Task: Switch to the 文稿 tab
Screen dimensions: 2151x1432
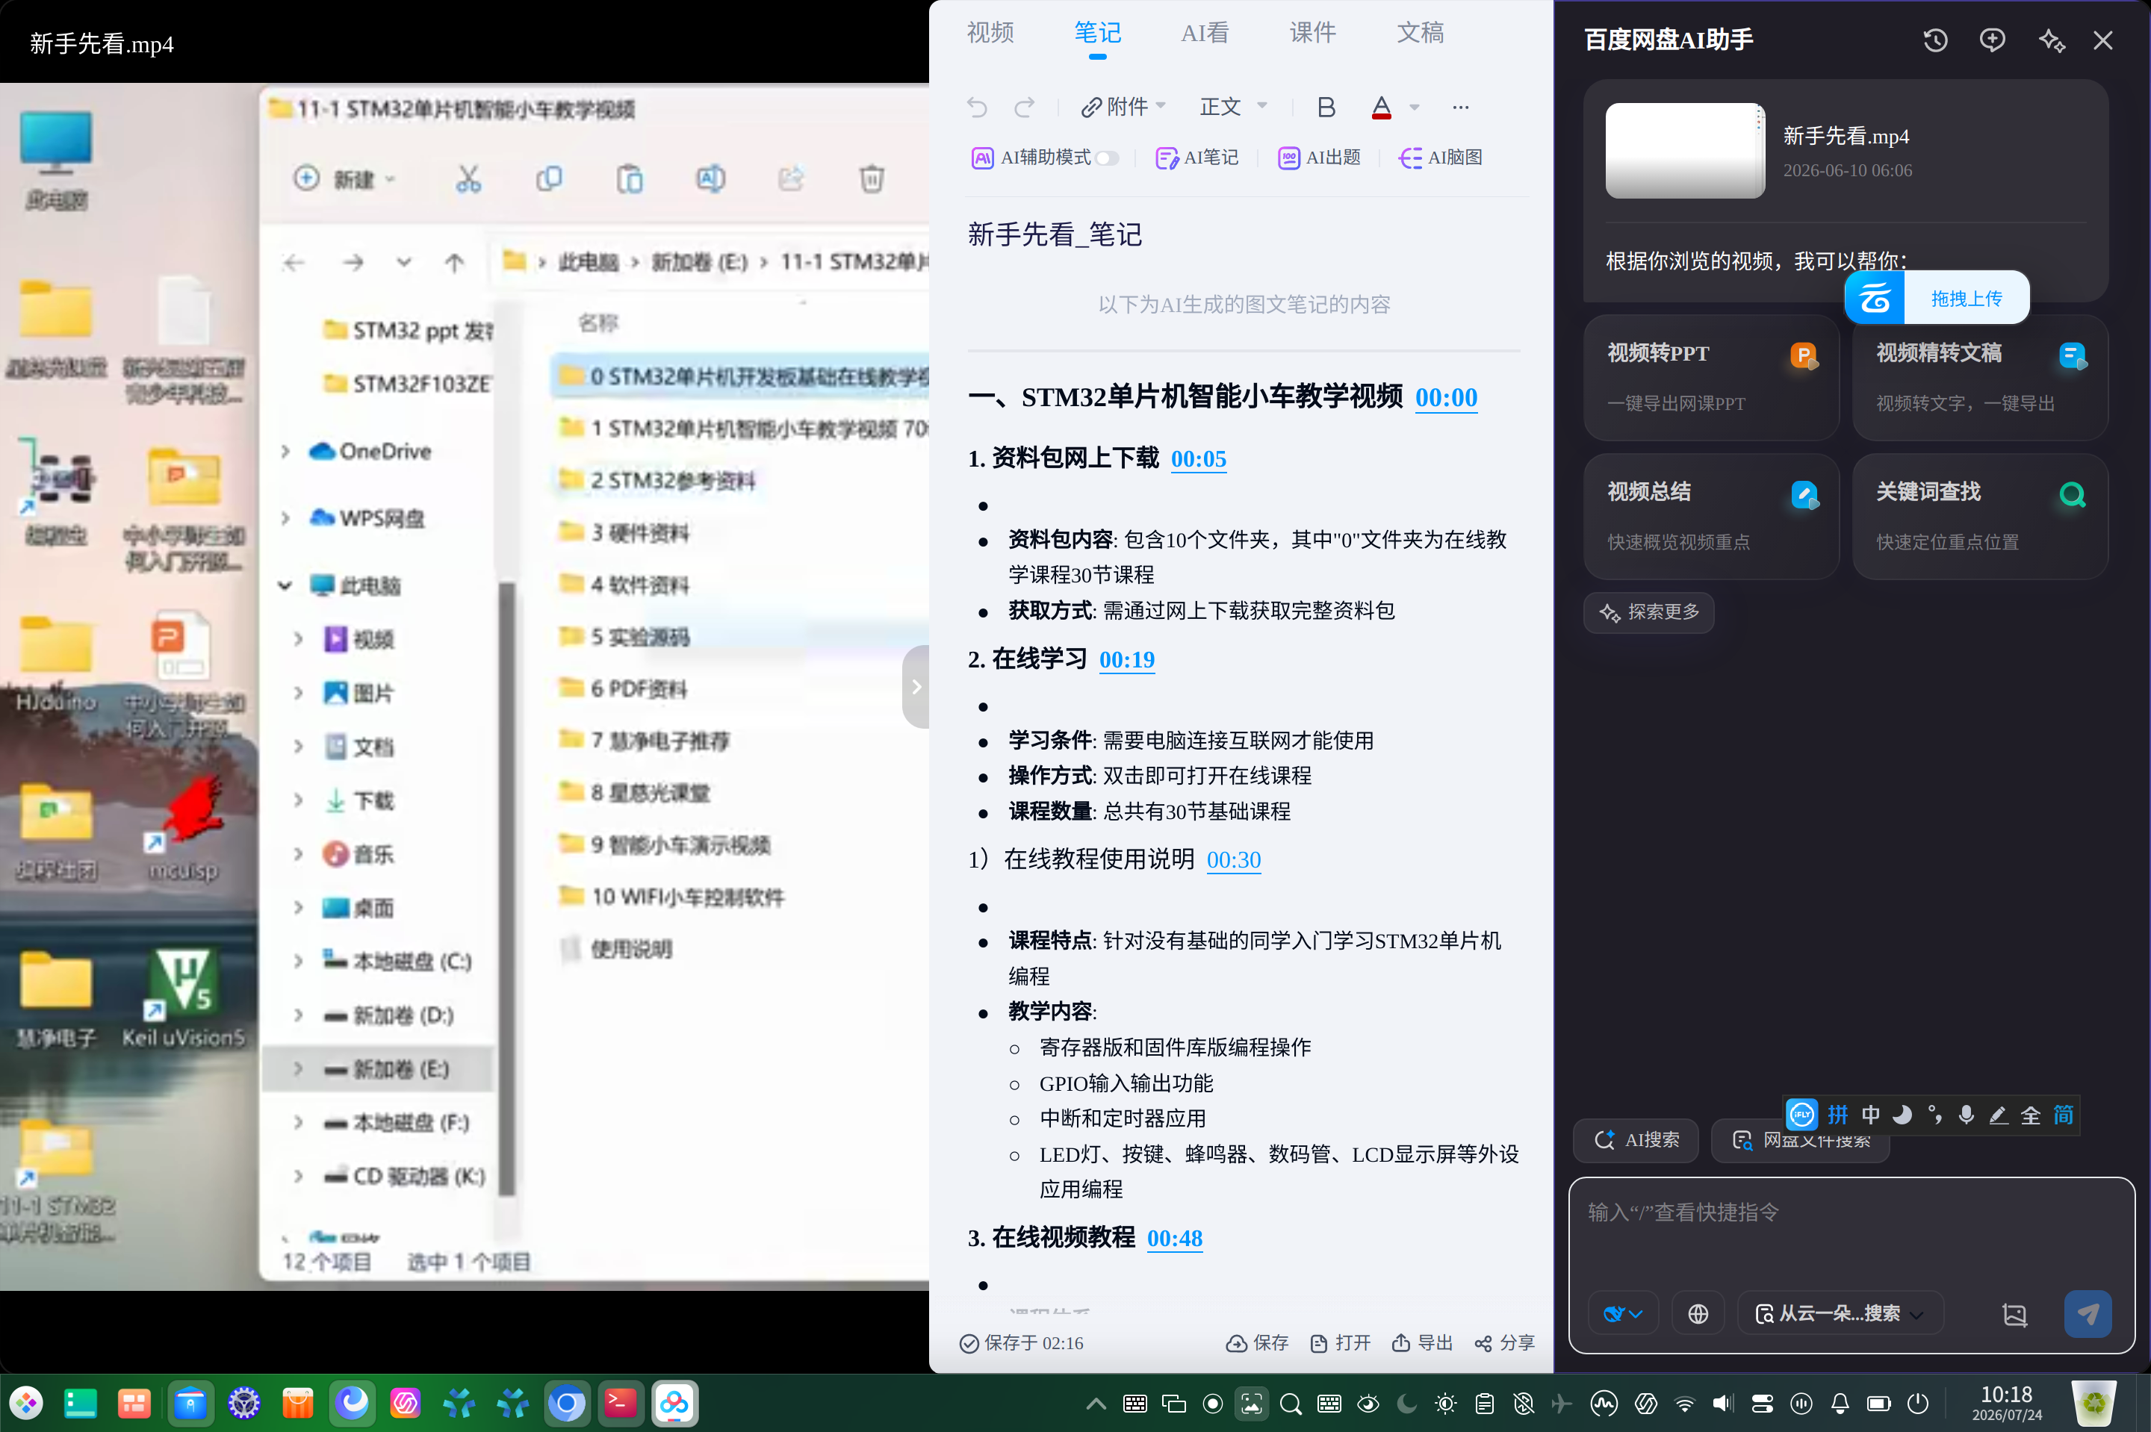Action: [x=1421, y=33]
